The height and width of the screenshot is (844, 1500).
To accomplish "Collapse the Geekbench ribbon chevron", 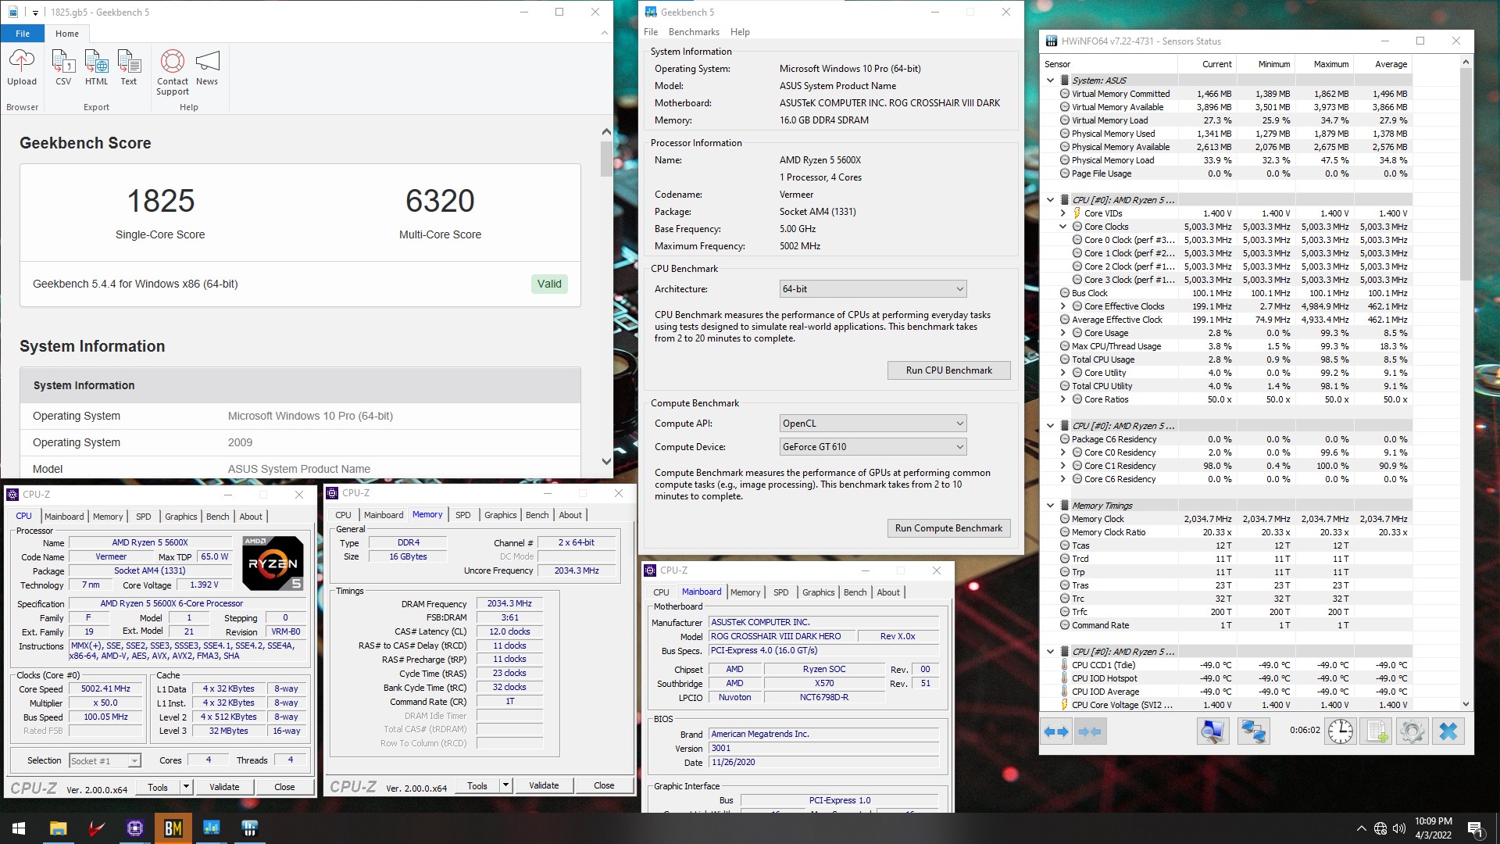I will click(x=604, y=33).
